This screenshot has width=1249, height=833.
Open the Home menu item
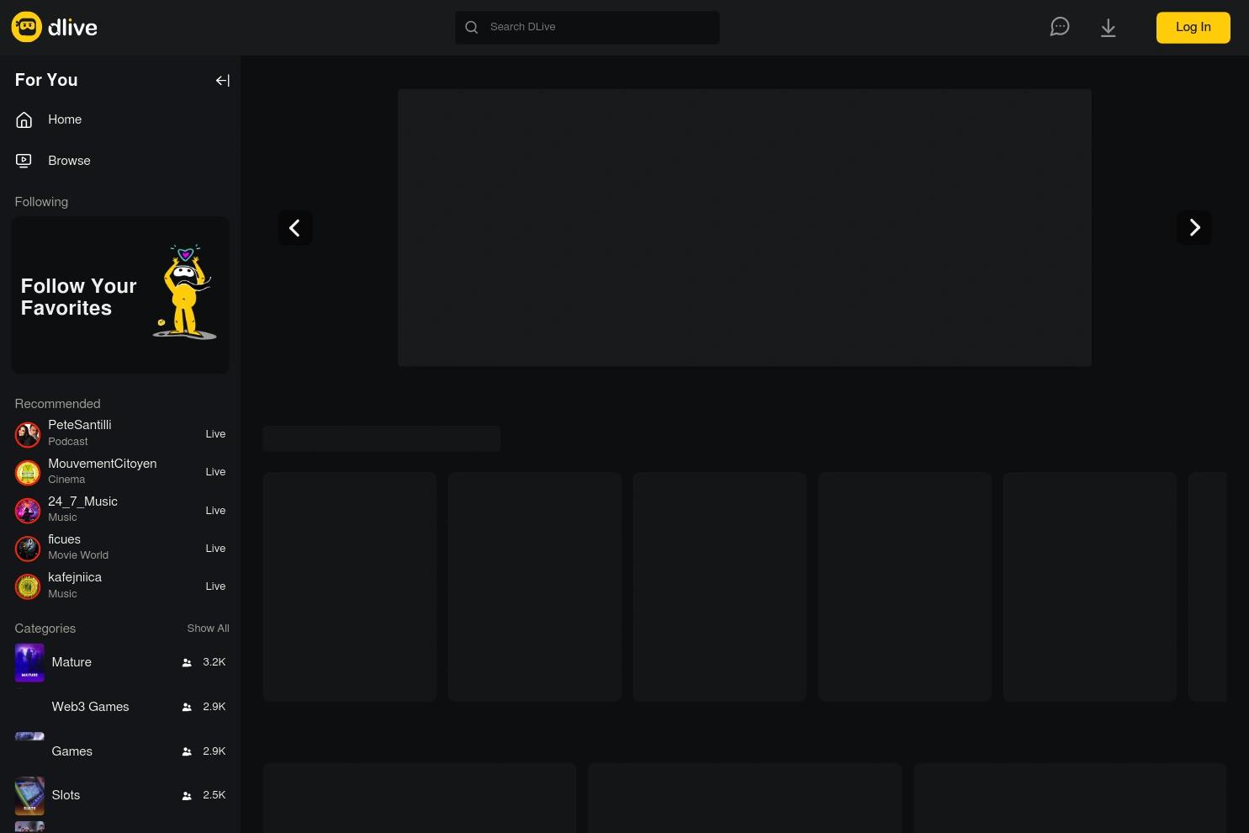click(65, 119)
